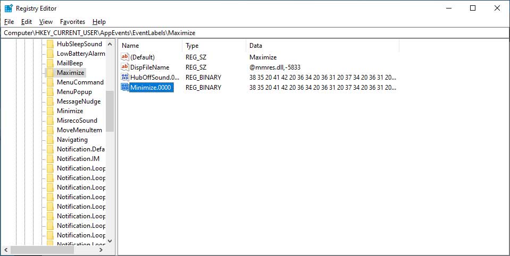This screenshot has height=256, width=510.
Task: Select the LowBatteryAlarm key label
Action: point(81,54)
